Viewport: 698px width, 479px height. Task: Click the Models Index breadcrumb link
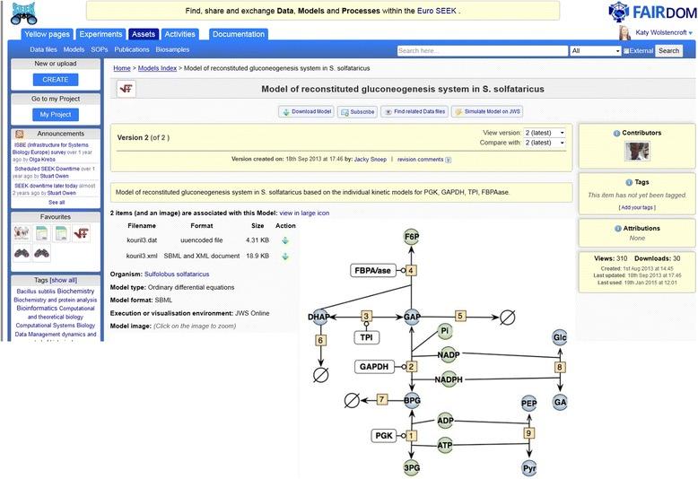tap(155, 68)
